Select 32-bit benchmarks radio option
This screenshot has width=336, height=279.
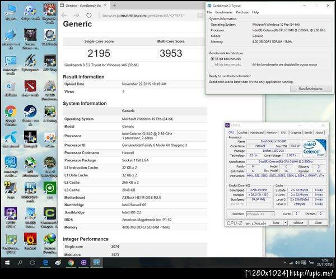[212, 59]
